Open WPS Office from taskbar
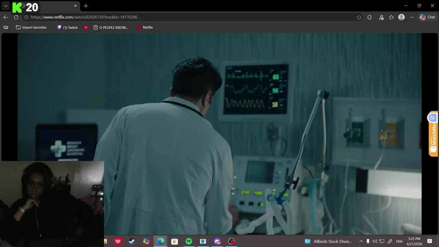The image size is (439, 247). click(x=118, y=242)
